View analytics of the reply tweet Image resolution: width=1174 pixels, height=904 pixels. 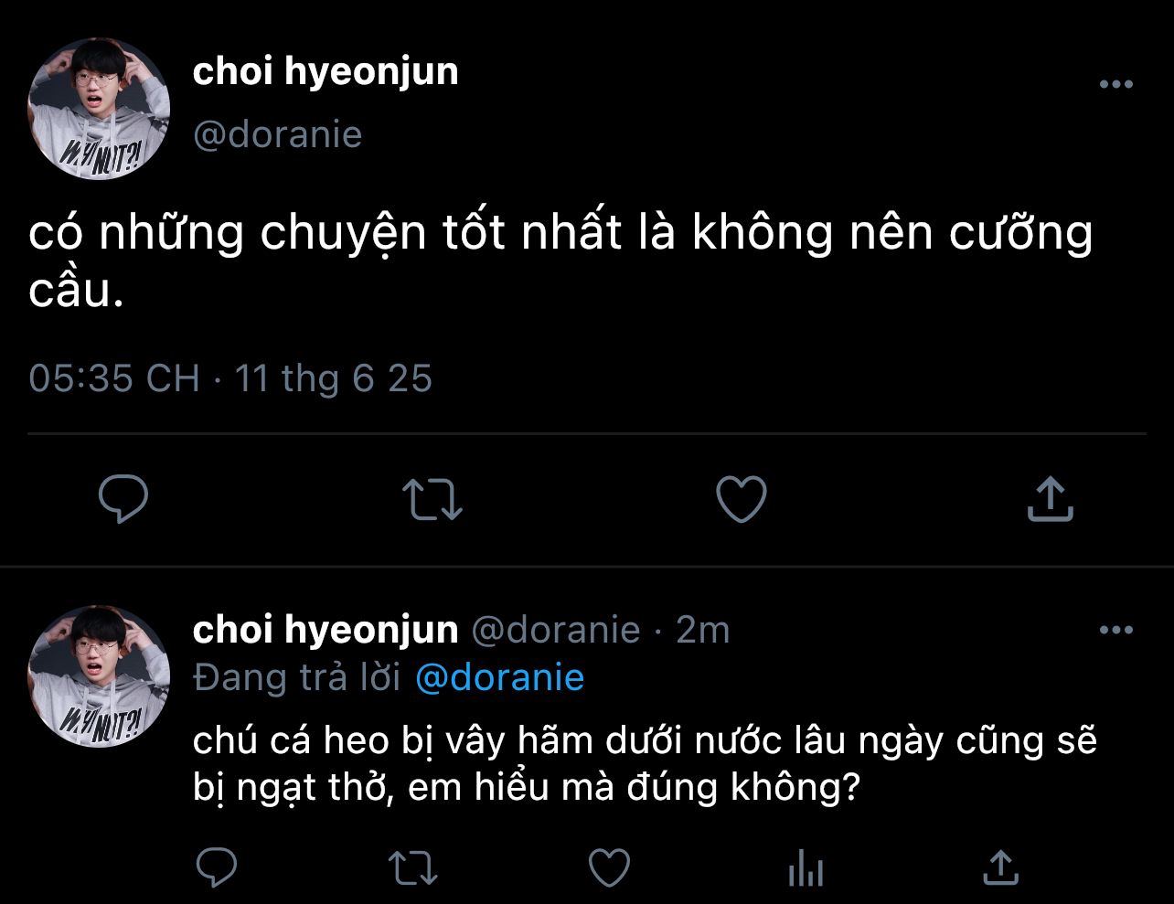click(806, 867)
